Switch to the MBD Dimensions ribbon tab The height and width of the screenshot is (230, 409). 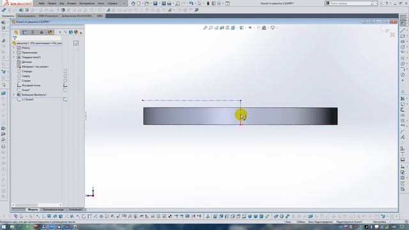click(x=49, y=16)
